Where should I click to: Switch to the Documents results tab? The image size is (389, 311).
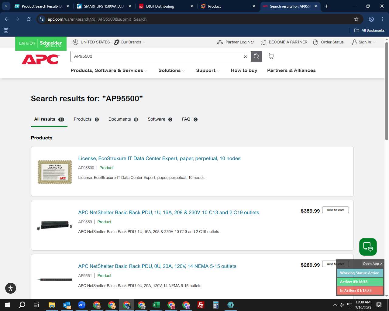pos(123,119)
